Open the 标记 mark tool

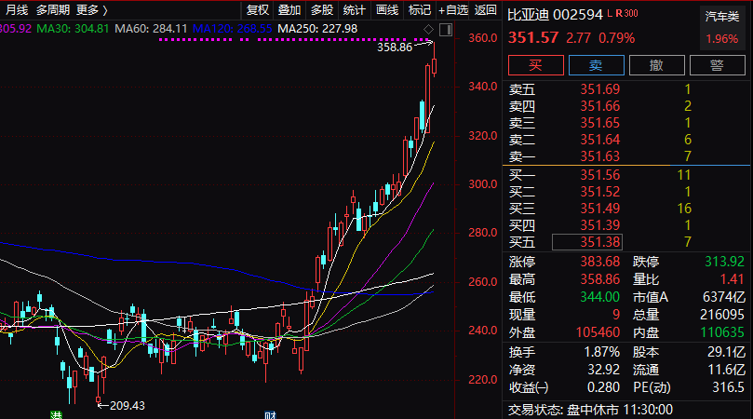click(x=420, y=9)
